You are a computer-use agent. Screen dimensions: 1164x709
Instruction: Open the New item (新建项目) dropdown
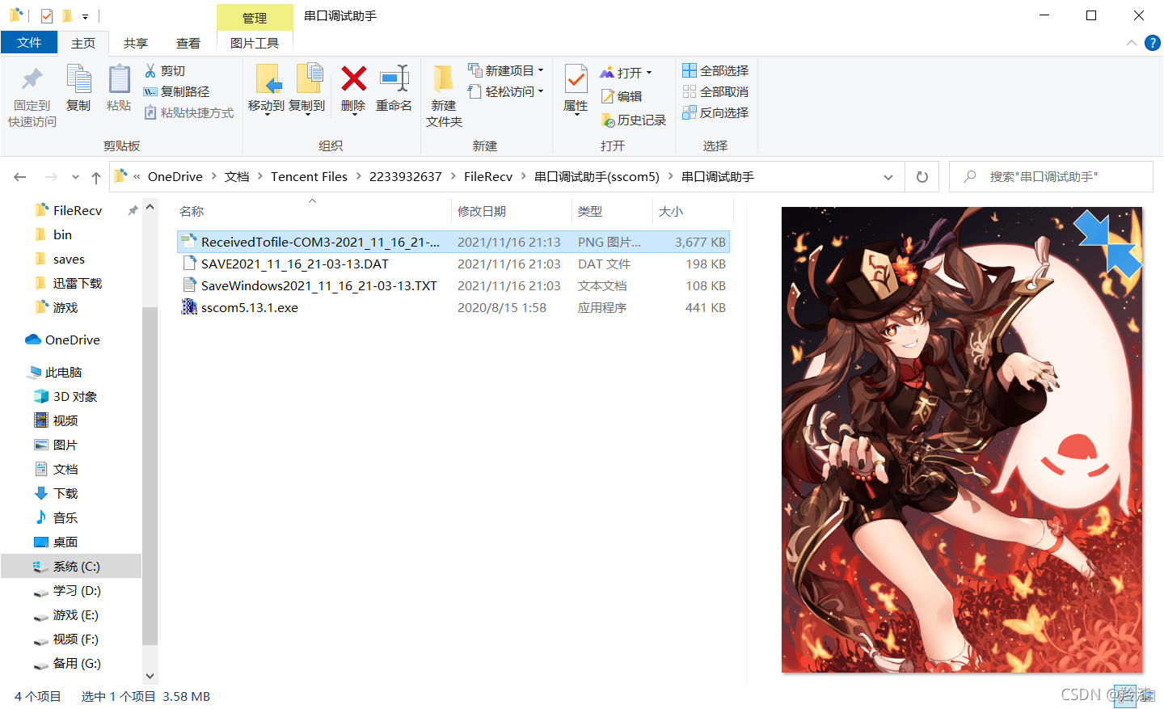pos(506,71)
